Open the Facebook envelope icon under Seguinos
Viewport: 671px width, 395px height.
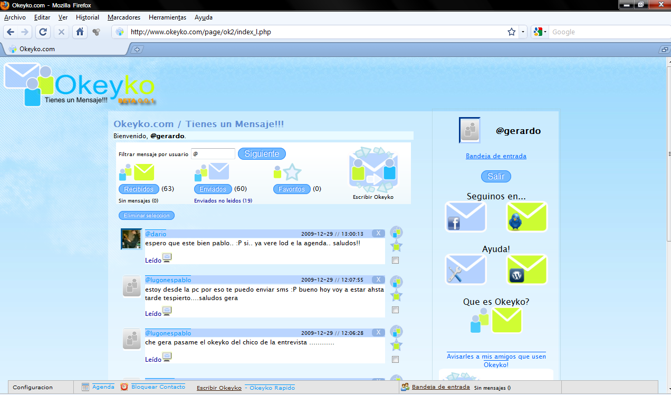coord(465,217)
